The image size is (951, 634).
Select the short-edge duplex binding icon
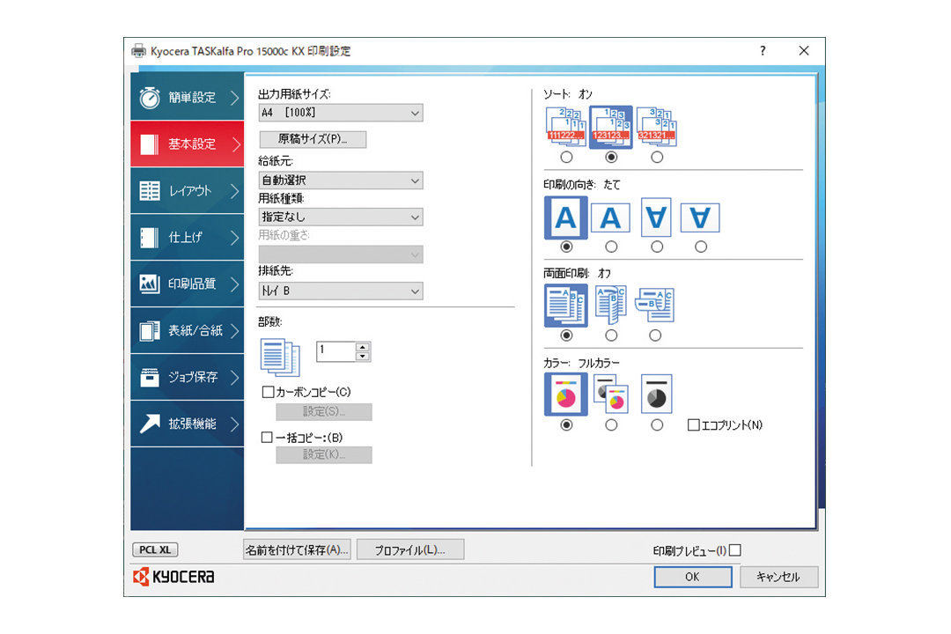655,306
